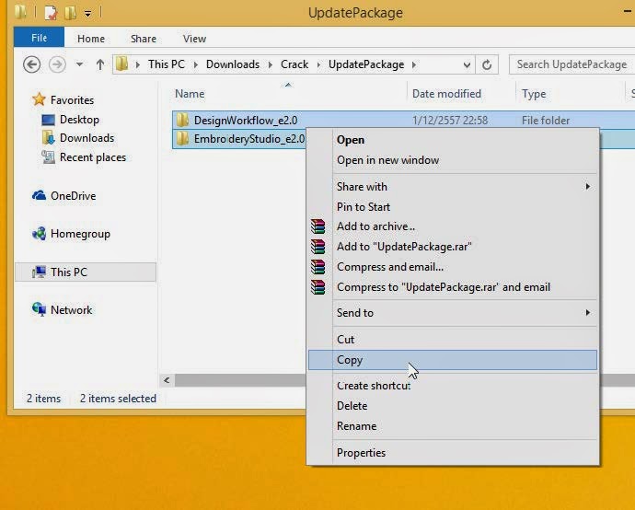Choose Add to "UpdatePackage.rar"
Screen dimensions: 635x510
coord(453,247)
